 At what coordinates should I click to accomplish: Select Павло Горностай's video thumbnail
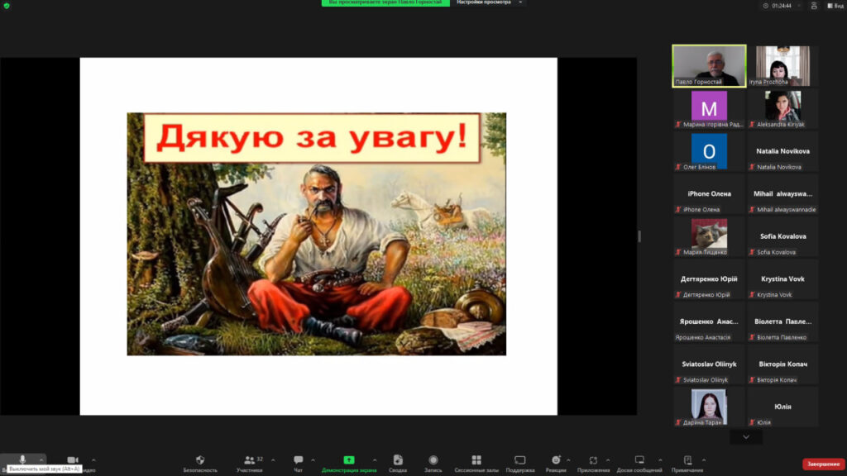(709, 64)
